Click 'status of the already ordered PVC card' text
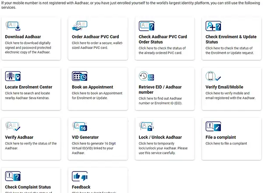263x193 pixels. point(162,51)
